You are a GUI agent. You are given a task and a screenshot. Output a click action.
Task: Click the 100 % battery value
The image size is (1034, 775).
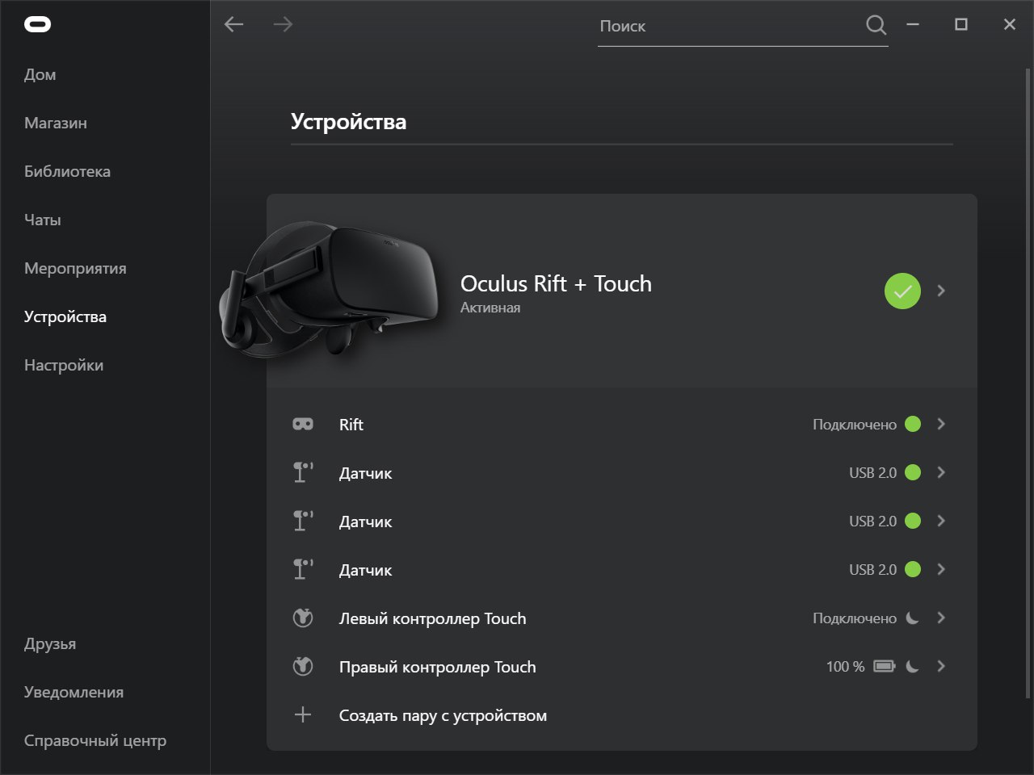pyautogui.click(x=845, y=666)
